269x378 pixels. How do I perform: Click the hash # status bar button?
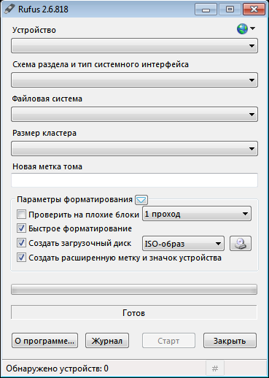[215, 369]
